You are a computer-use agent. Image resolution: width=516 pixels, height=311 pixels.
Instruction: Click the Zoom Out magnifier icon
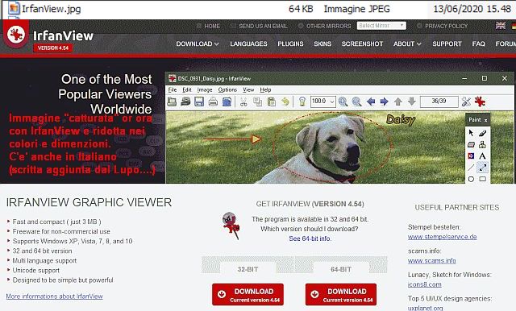[356, 102]
